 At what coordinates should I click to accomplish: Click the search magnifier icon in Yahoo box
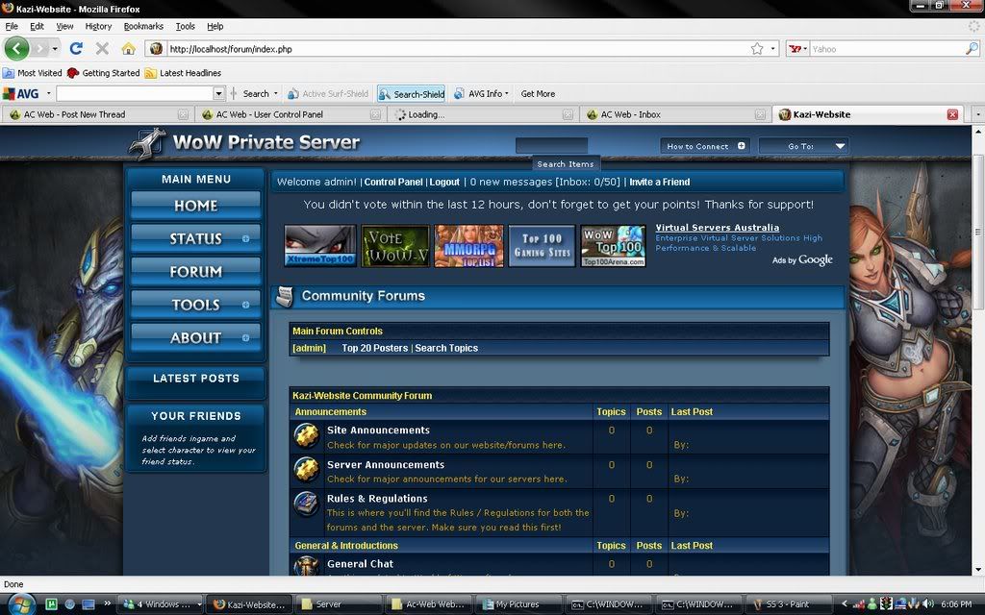(972, 48)
